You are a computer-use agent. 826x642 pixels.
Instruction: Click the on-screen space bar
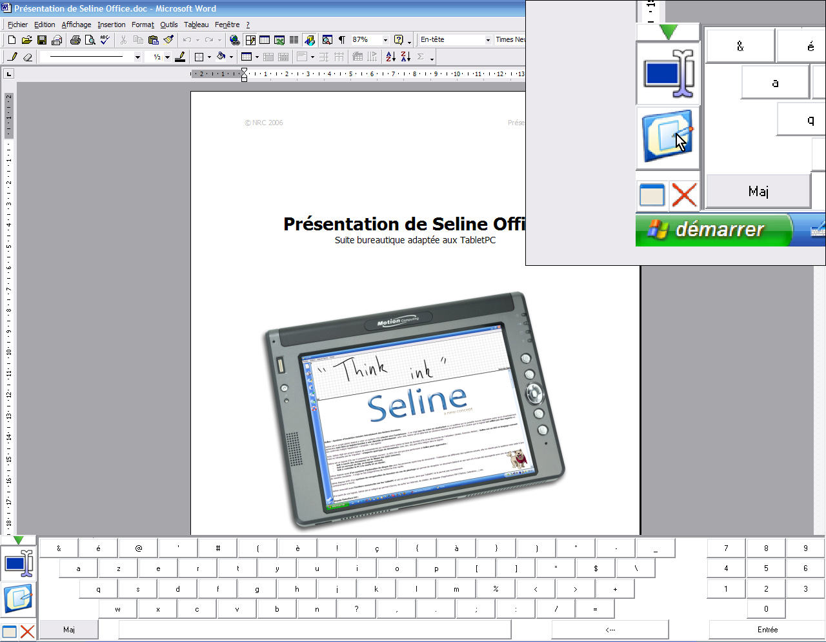(315, 630)
